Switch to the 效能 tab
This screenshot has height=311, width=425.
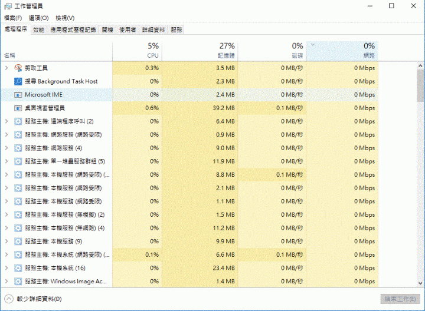[39, 30]
